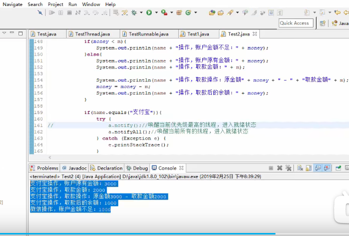Open the previous annotation dropdown arrow
Viewport: 349px width, 236px height.
coord(329,12)
